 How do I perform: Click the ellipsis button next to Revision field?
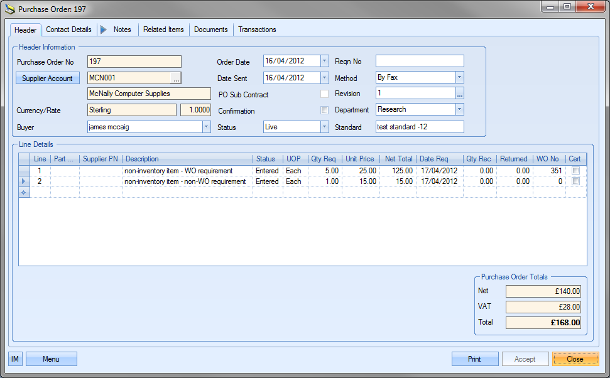pos(459,94)
